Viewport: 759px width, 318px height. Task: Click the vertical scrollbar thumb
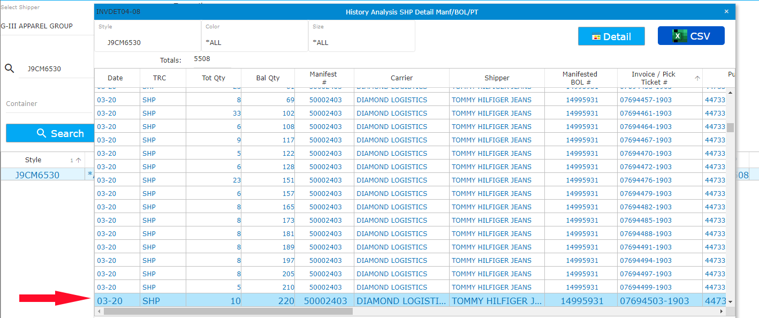(730, 127)
